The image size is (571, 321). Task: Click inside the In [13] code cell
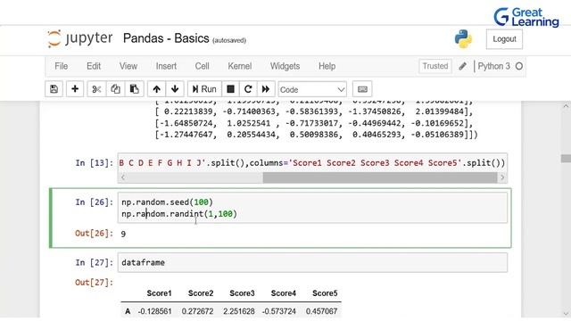click(312, 162)
